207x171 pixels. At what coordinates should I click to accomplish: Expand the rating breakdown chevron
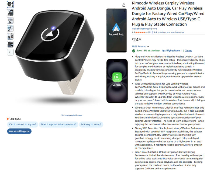pyautogui.click(x=146, y=33)
